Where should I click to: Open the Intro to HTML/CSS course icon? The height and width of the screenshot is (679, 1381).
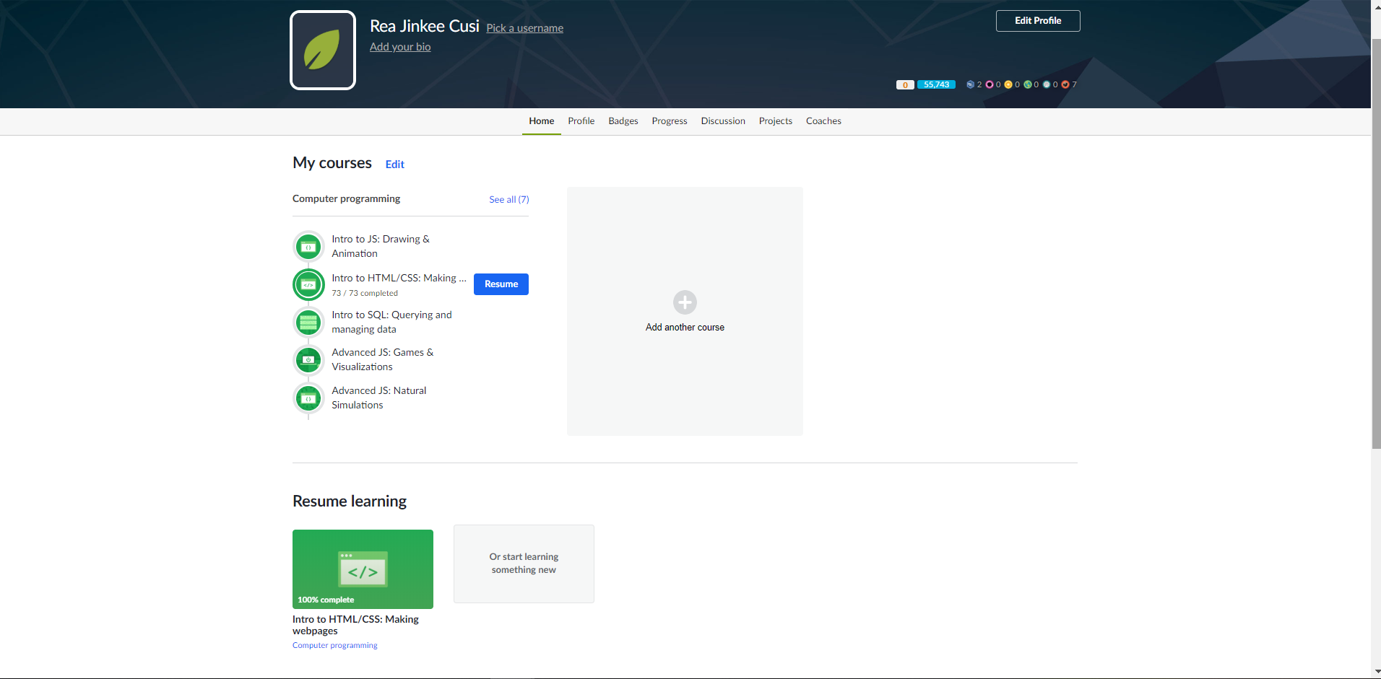pos(308,284)
